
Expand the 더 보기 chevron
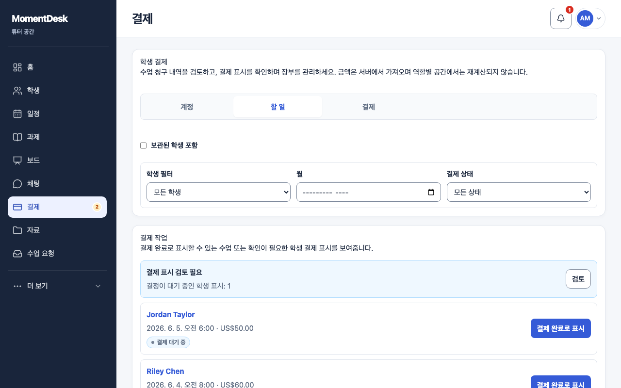click(98, 286)
